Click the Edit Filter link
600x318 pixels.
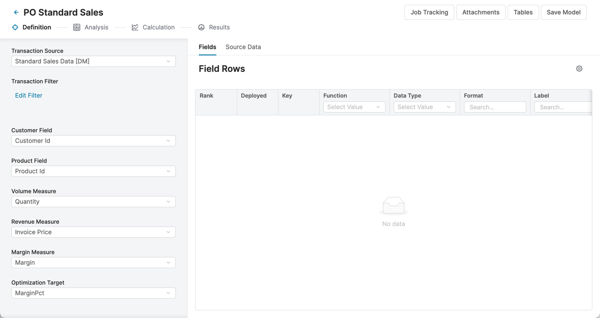[x=29, y=95]
